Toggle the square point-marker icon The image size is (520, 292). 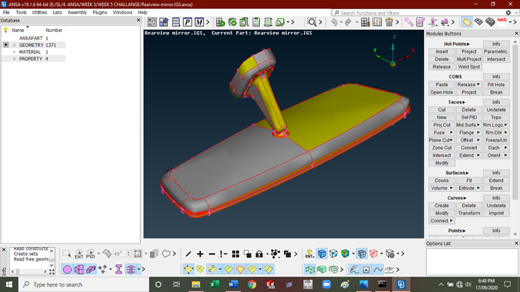(366, 270)
